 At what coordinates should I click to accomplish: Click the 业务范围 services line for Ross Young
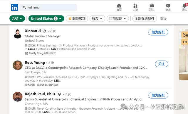(x=41, y=85)
